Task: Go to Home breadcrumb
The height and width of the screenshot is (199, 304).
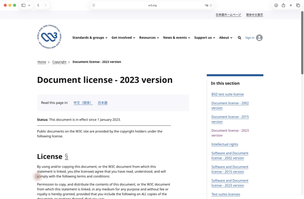Action: [x=42, y=62]
